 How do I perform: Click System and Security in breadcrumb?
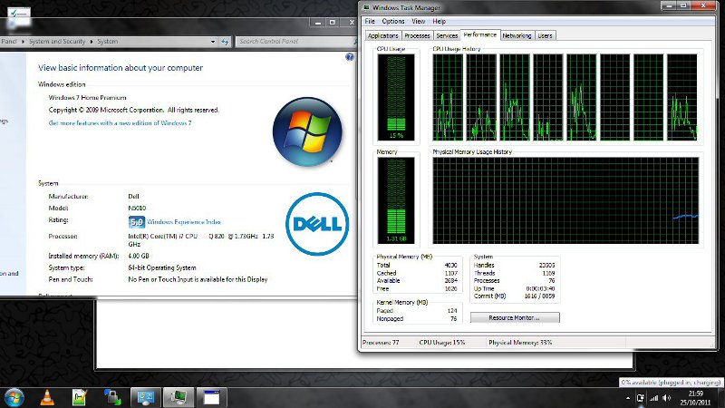(57, 42)
